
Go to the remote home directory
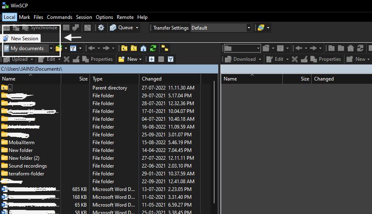pyautogui.click(x=350, y=48)
